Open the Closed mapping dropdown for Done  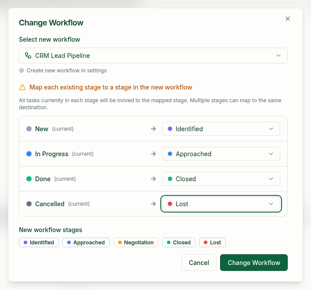[221, 179]
